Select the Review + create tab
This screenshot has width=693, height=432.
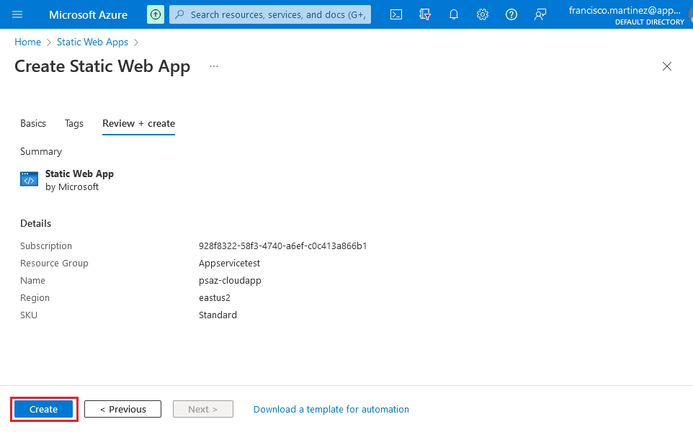click(138, 123)
